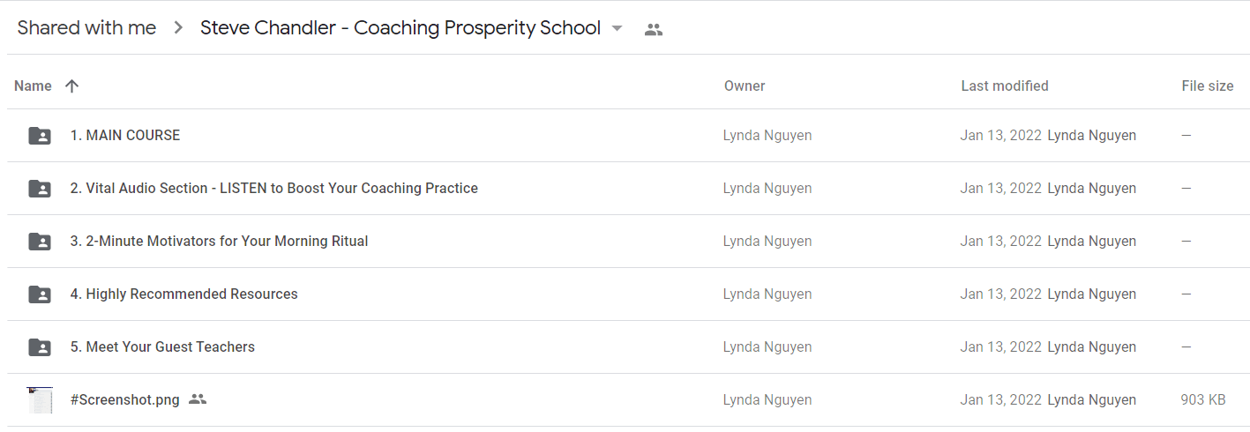Select the #Screenshot.png file name
1250x432 pixels.
point(125,400)
